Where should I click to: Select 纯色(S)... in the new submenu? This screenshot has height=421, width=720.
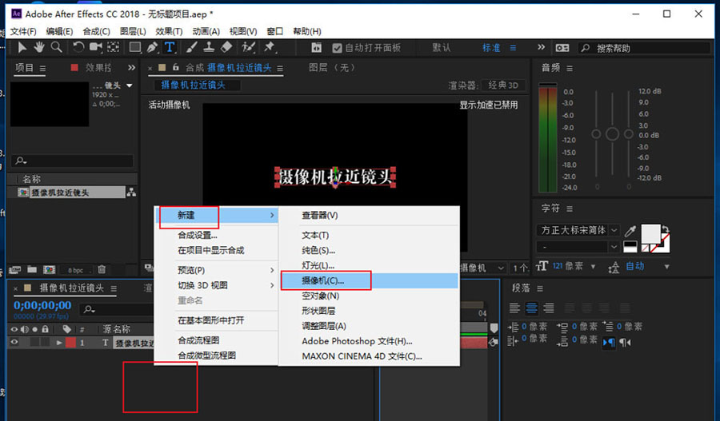pyautogui.click(x=318, y=250)
